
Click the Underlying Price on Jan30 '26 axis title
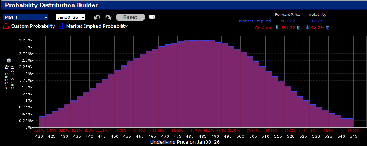pyautogui.click(x=185, y=142)
